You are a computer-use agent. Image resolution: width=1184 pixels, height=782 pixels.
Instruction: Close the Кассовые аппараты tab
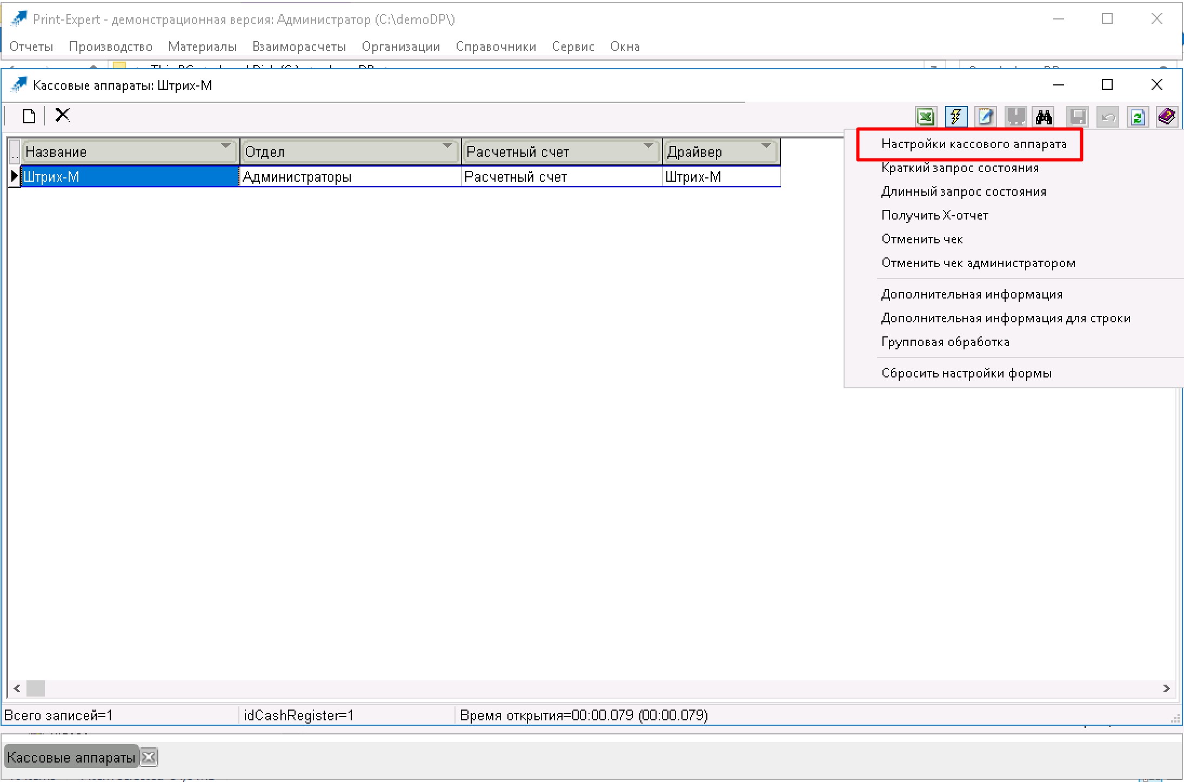point(149,757)
